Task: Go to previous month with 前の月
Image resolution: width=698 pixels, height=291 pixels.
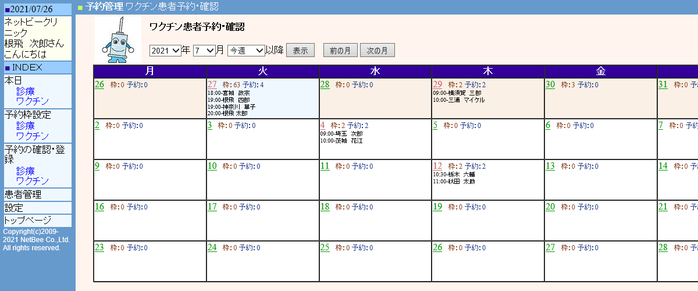Action: tap(340, 51)
